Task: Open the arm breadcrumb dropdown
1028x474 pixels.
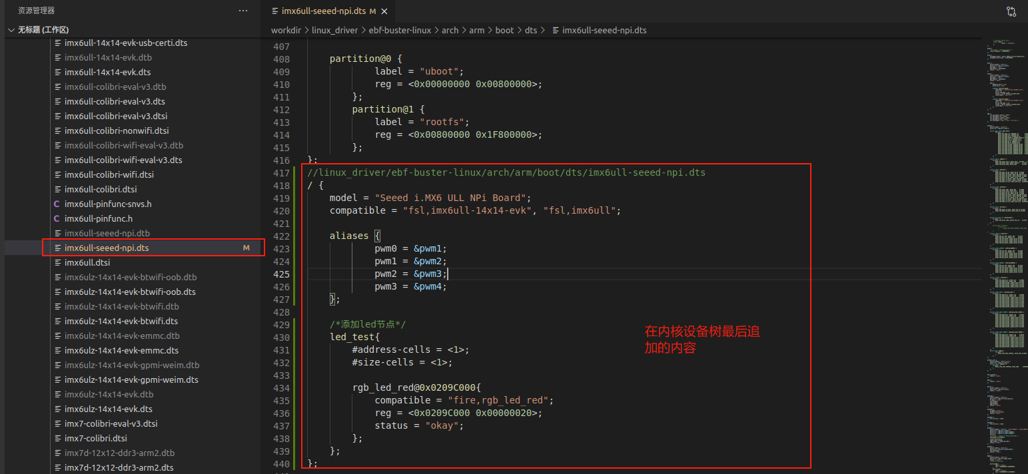Action: [x=477, y=30]
